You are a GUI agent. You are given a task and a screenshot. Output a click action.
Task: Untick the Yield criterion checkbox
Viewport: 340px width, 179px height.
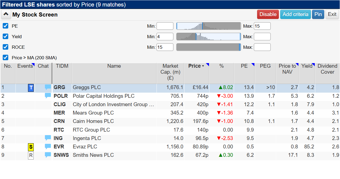click(5, 37)
